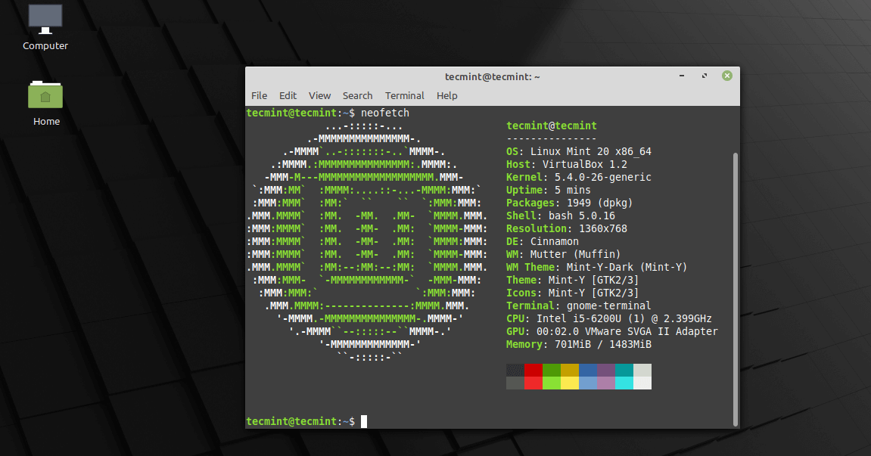Viewport: 871px width, 456px height.
Task: Click the bottom prompt cursor block
Action: pos(364,421)
